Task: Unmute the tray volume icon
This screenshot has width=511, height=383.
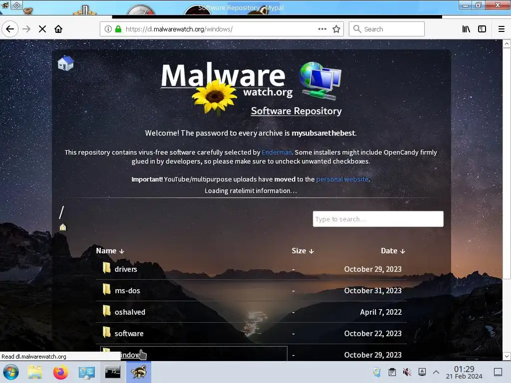Action: (x=407, y=372)
